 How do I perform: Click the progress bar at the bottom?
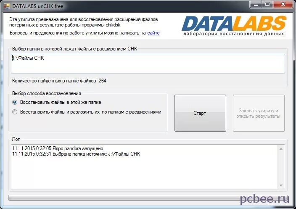(x=148, y=198)
